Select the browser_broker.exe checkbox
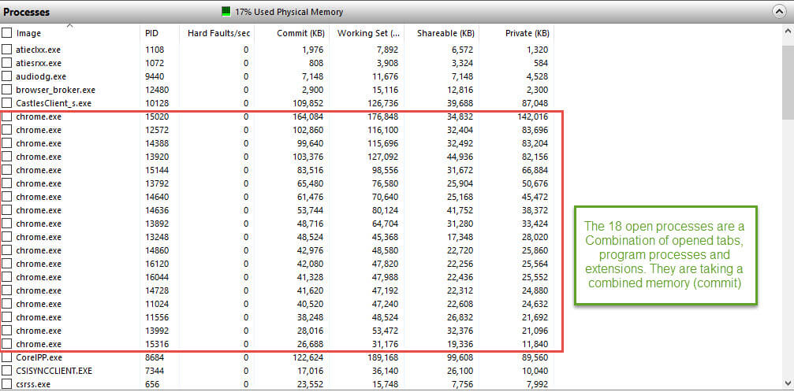The image size is (794, 392). click(x=6, y=90)
